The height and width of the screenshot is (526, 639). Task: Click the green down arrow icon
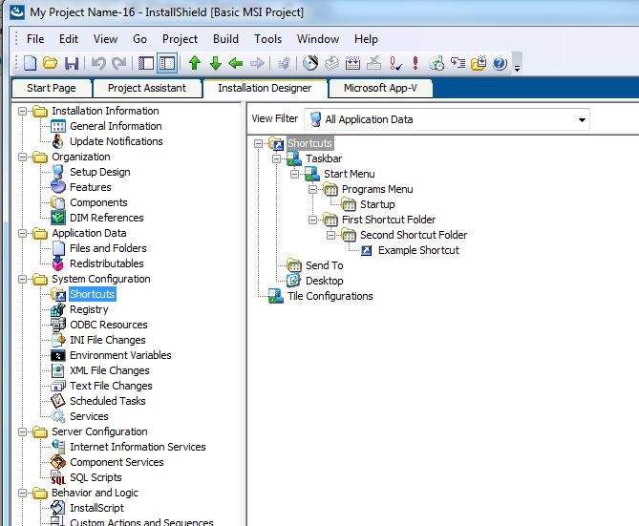tap(216, 63)
